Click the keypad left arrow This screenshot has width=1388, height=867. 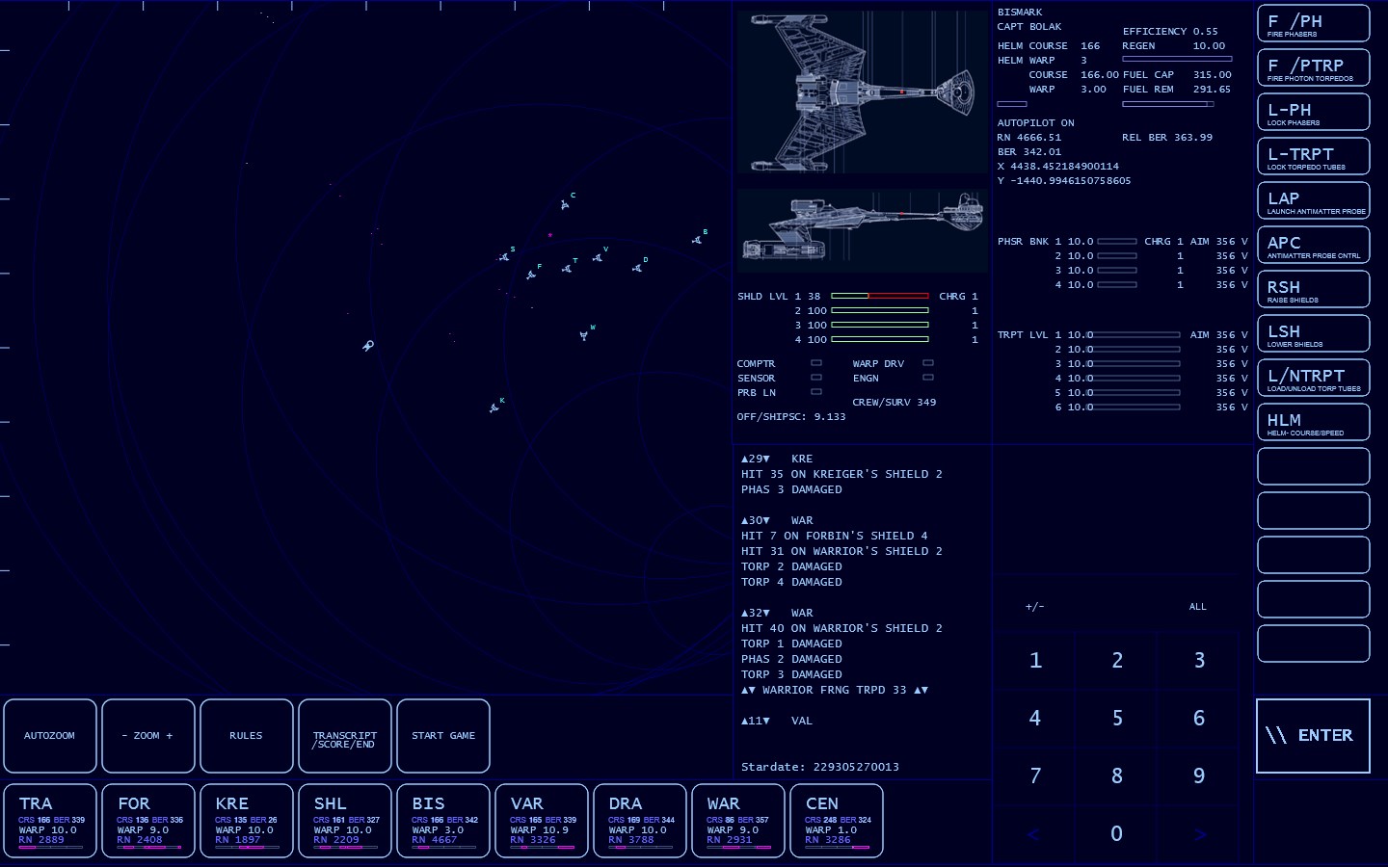1035,834
